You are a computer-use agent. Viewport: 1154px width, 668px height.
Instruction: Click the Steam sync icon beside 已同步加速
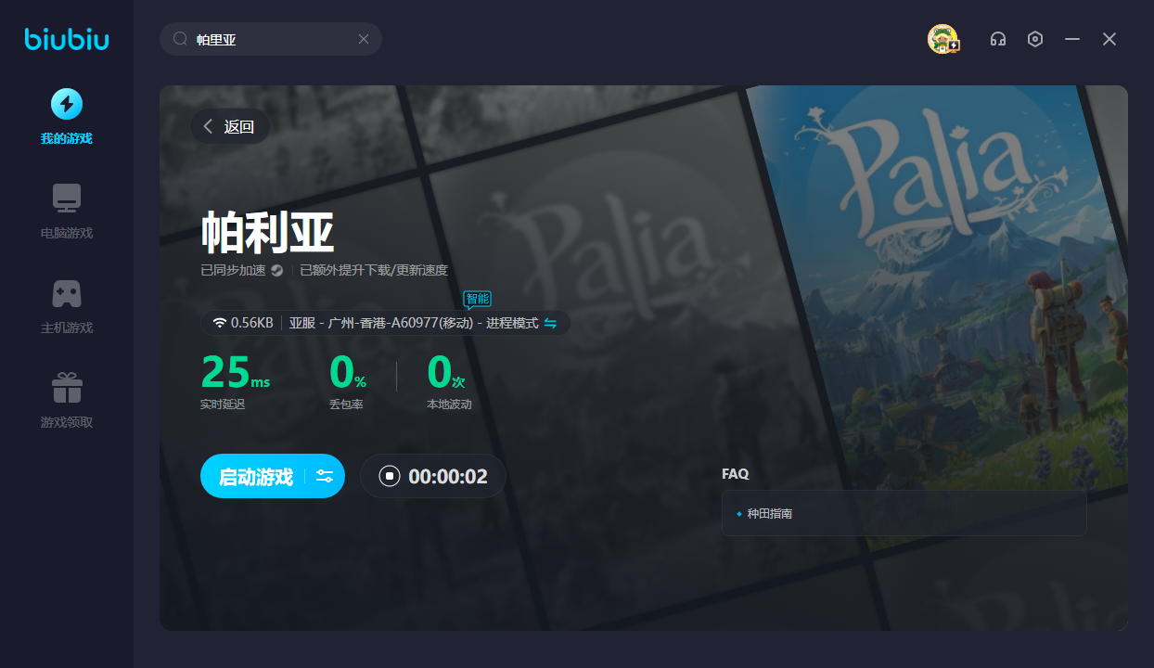tap(276, 271)
